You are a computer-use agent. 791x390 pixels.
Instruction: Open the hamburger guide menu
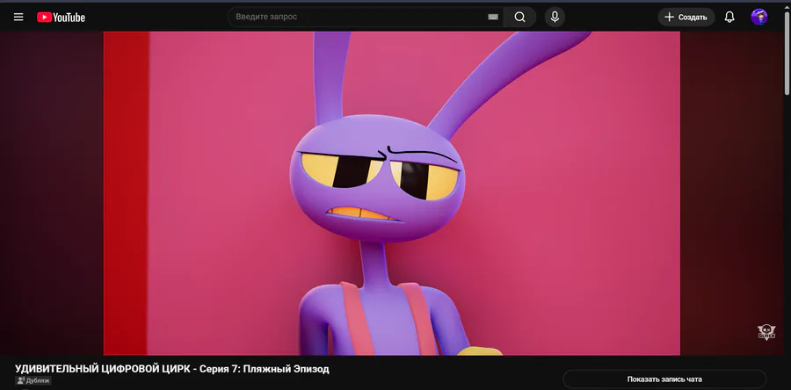(x=18, y=18)
